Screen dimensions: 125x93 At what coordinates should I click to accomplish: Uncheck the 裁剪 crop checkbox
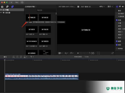coord(117,41)
